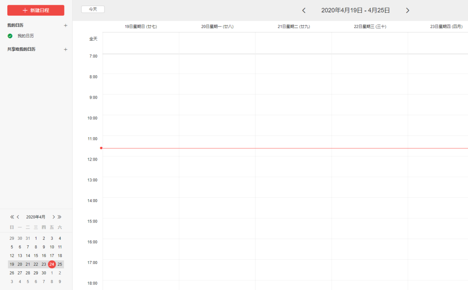The image size is (468, 290).
Task: Toggle the 我的日历 green checkmark
Action: tap(10, 36)
